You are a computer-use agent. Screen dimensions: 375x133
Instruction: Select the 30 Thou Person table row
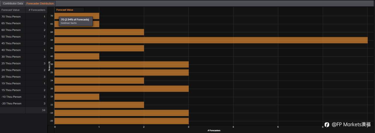tap(23, 57)
